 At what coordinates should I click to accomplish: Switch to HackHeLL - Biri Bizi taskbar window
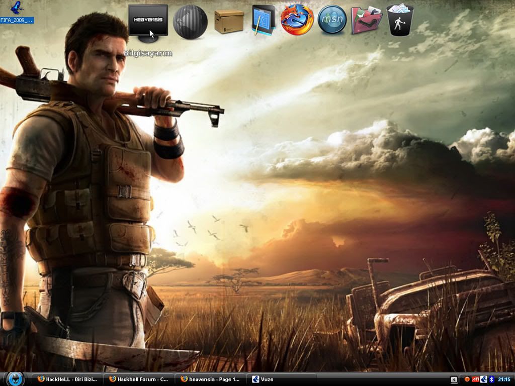[x=67, y=379]
